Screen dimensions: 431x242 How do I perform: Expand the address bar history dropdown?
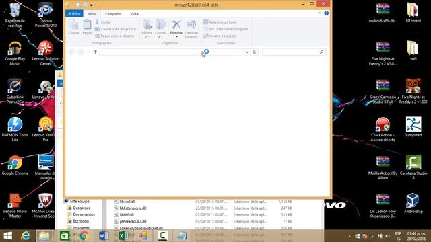click(x=247, y=52)
